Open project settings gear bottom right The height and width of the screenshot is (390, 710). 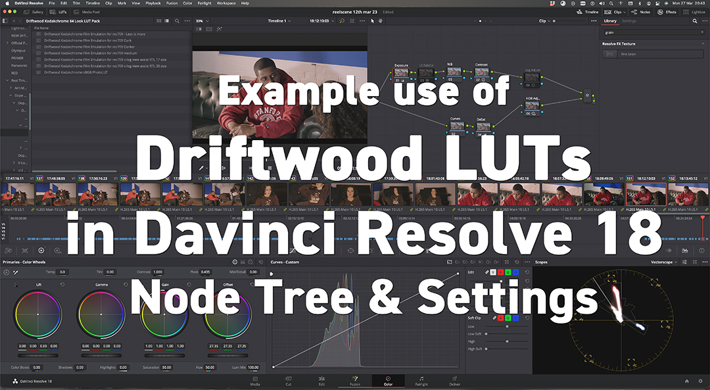pyautogui.click(x=701, y=381)
